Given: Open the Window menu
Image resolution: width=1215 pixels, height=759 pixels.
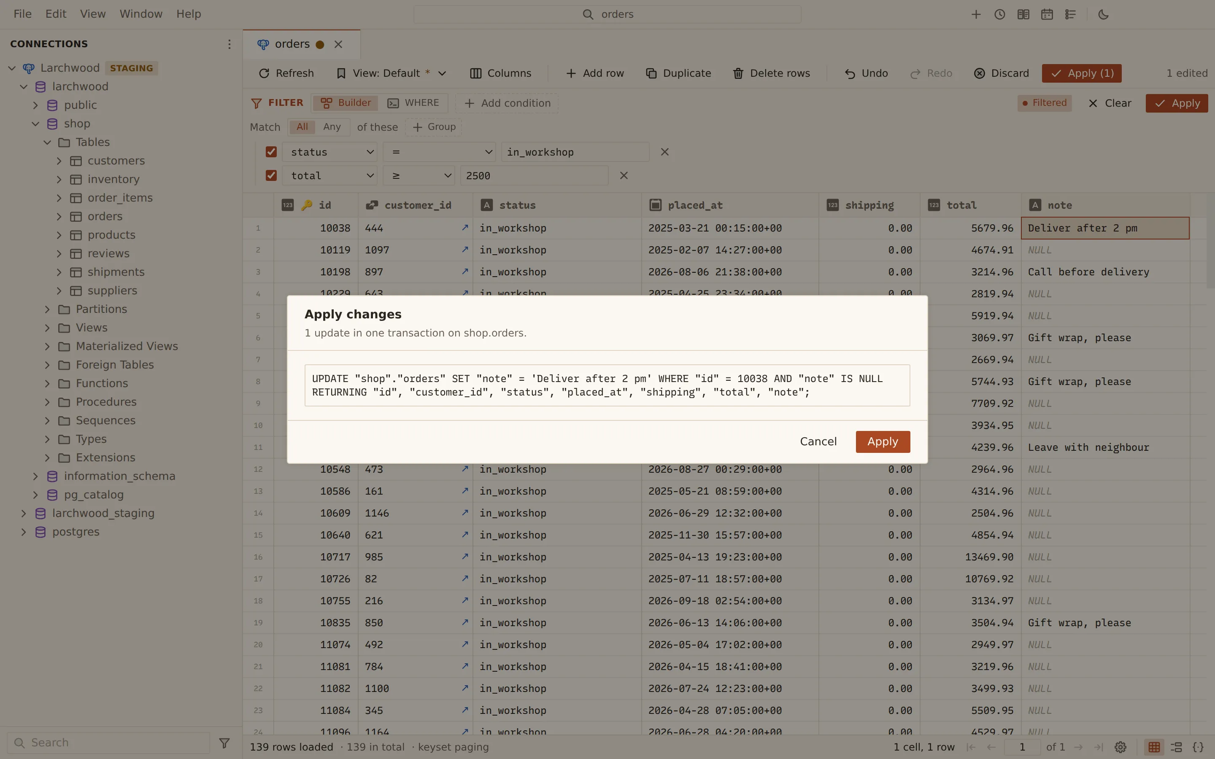Looking at the screenshot, I should click(140, 14).
